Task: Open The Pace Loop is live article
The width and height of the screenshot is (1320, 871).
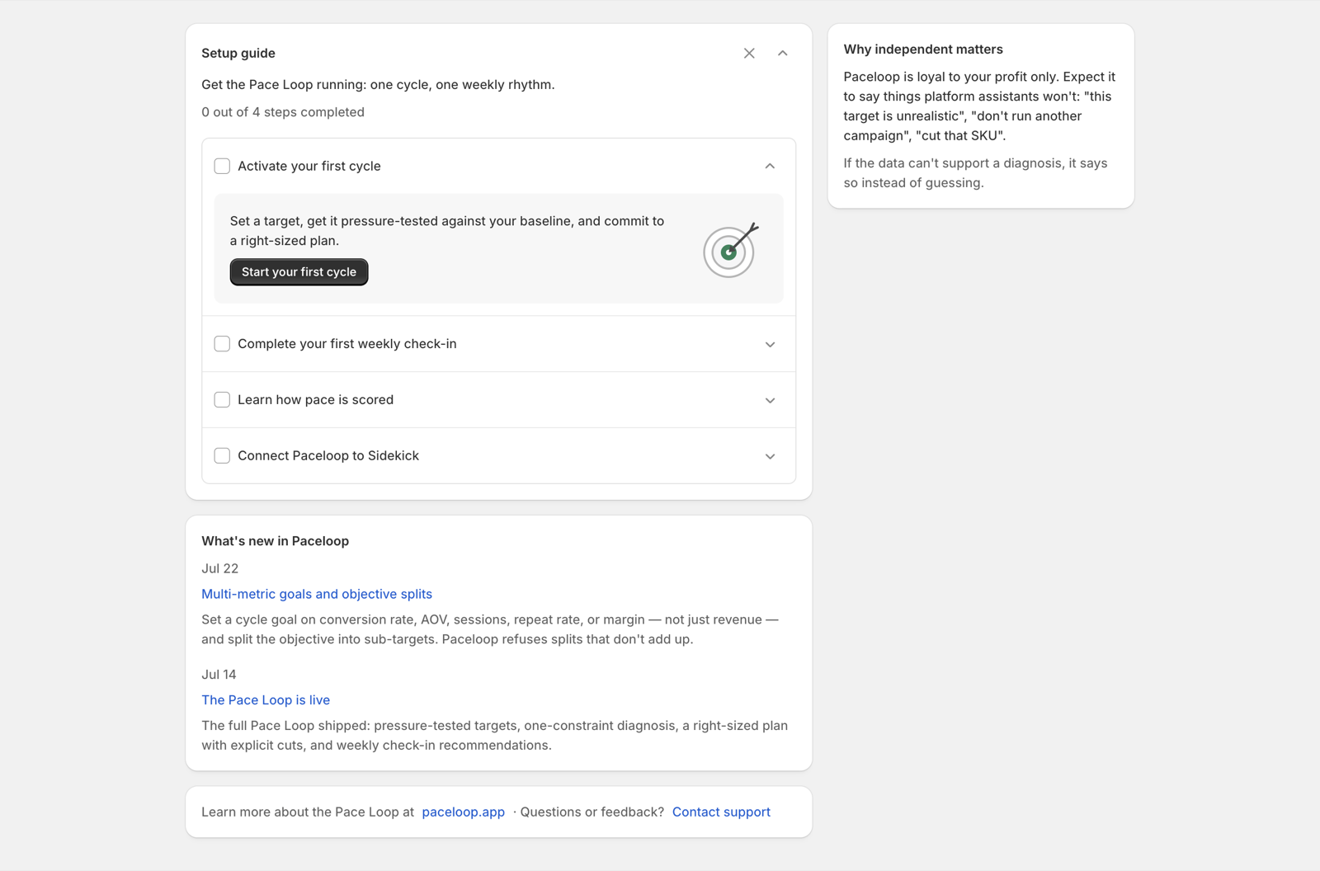Action: coord(266,699)
